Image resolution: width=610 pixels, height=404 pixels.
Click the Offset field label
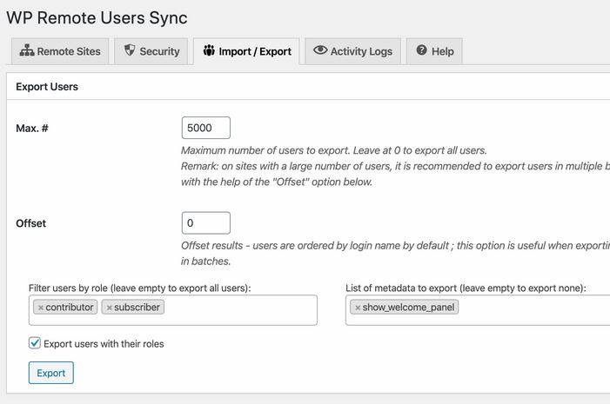pos(30,223)
